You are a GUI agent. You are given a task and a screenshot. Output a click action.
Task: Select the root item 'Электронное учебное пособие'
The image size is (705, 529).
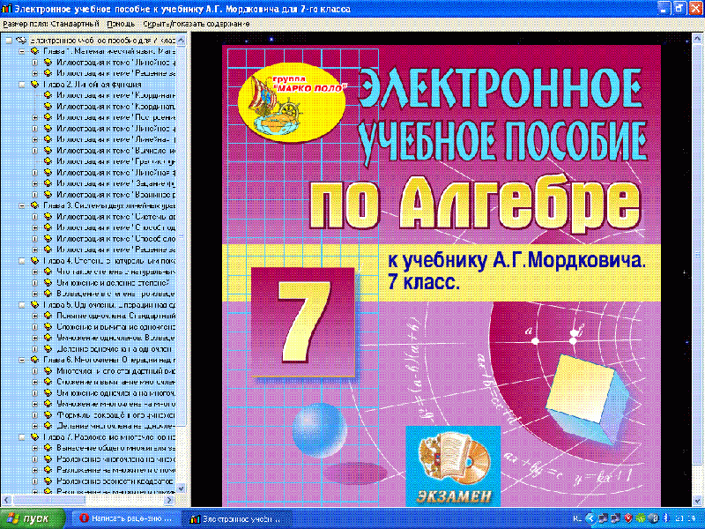102,40
